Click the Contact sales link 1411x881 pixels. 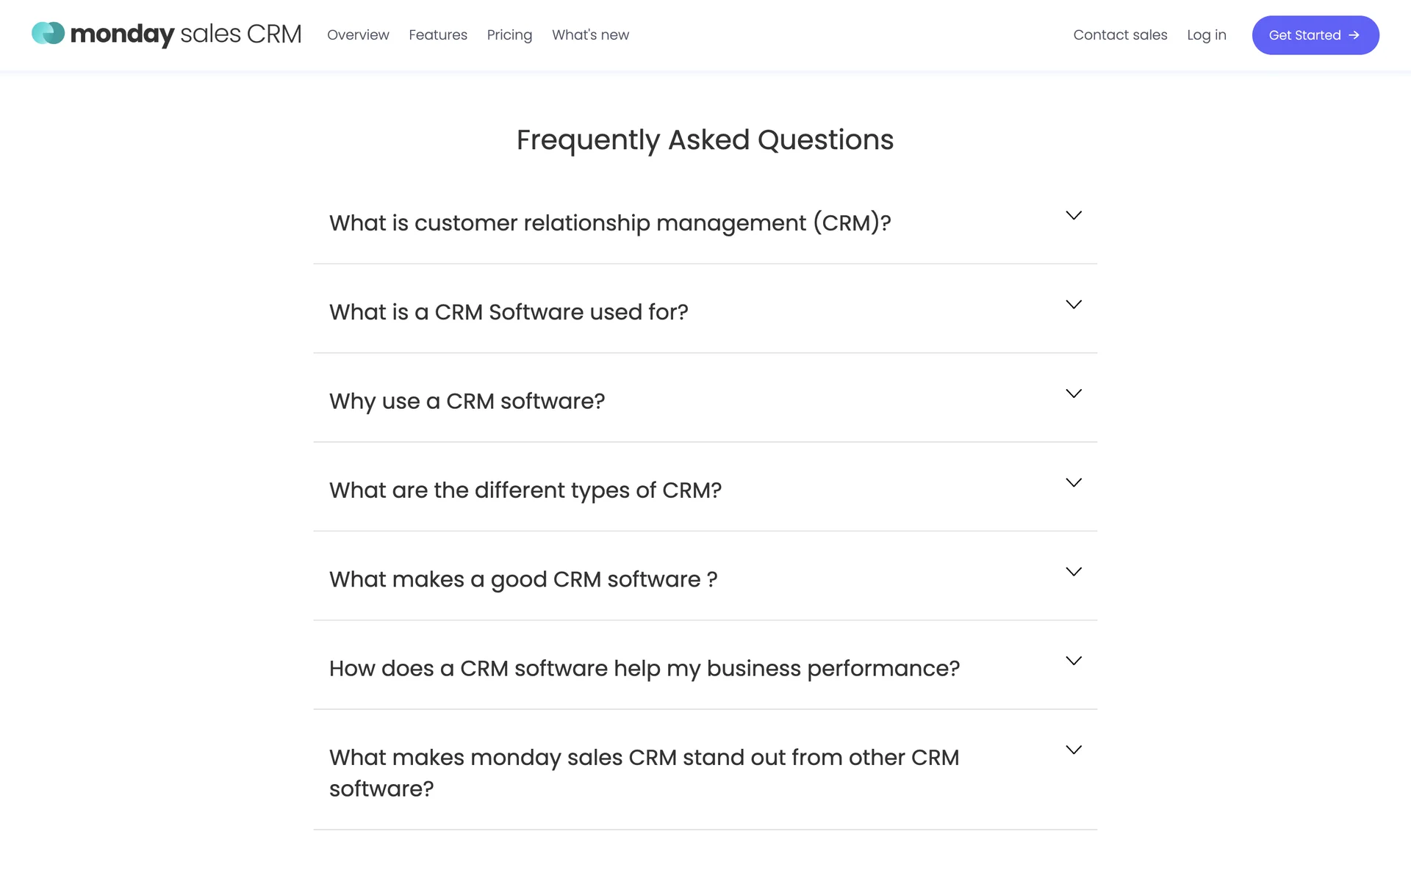point(1120,35)
